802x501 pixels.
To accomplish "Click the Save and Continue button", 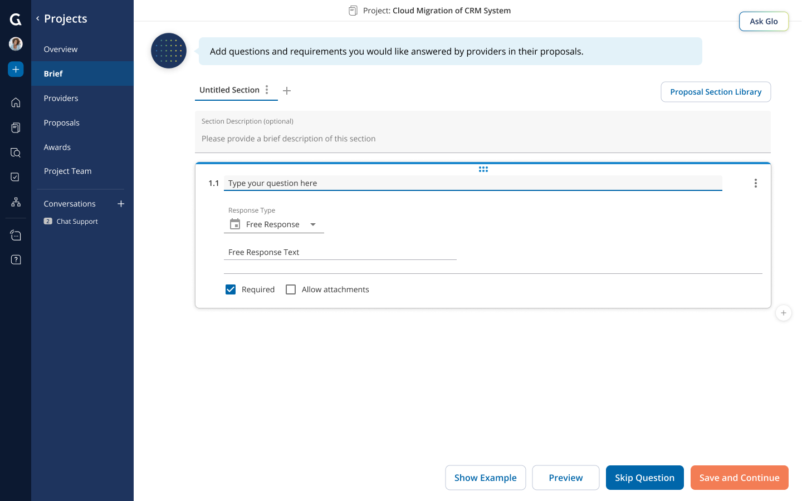I will tap(739, 478).
